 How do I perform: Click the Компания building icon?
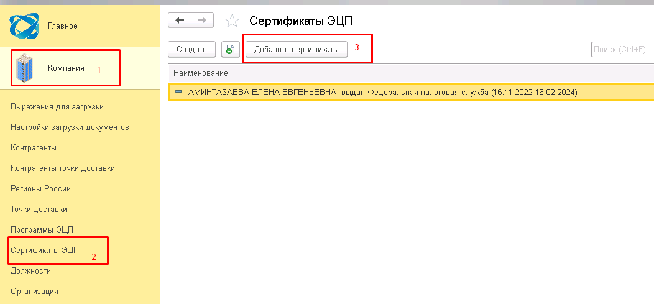(x=25, y=68)
